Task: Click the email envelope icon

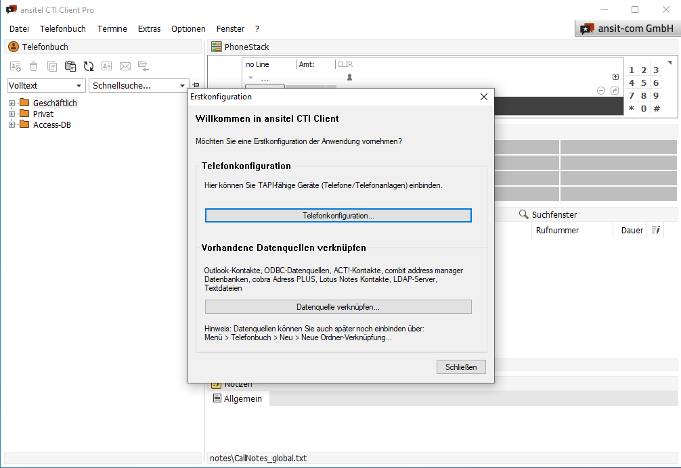Action: (x=125, y=66)
